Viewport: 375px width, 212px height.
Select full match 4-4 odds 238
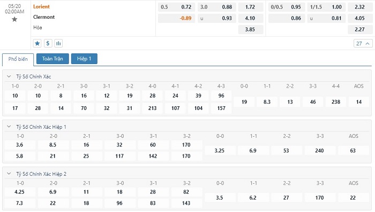(x=336, y=102)
